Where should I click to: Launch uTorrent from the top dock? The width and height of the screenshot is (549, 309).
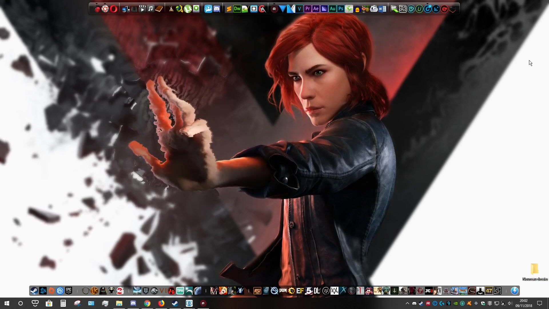188,9
